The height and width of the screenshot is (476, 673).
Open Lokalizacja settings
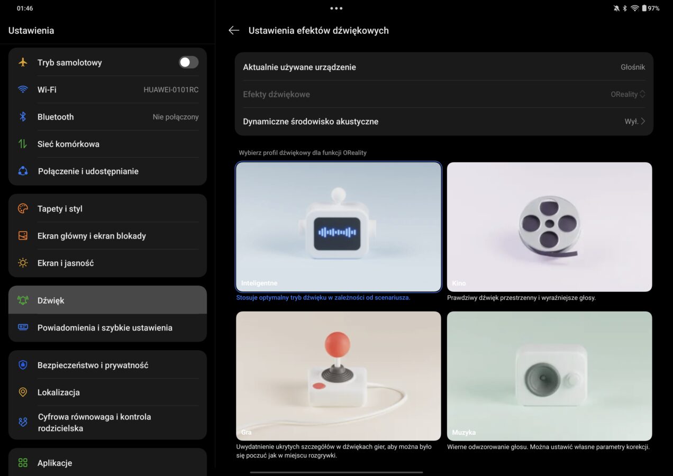coord(107,392)
